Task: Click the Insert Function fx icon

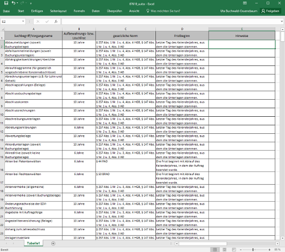Action: point(56,21)
